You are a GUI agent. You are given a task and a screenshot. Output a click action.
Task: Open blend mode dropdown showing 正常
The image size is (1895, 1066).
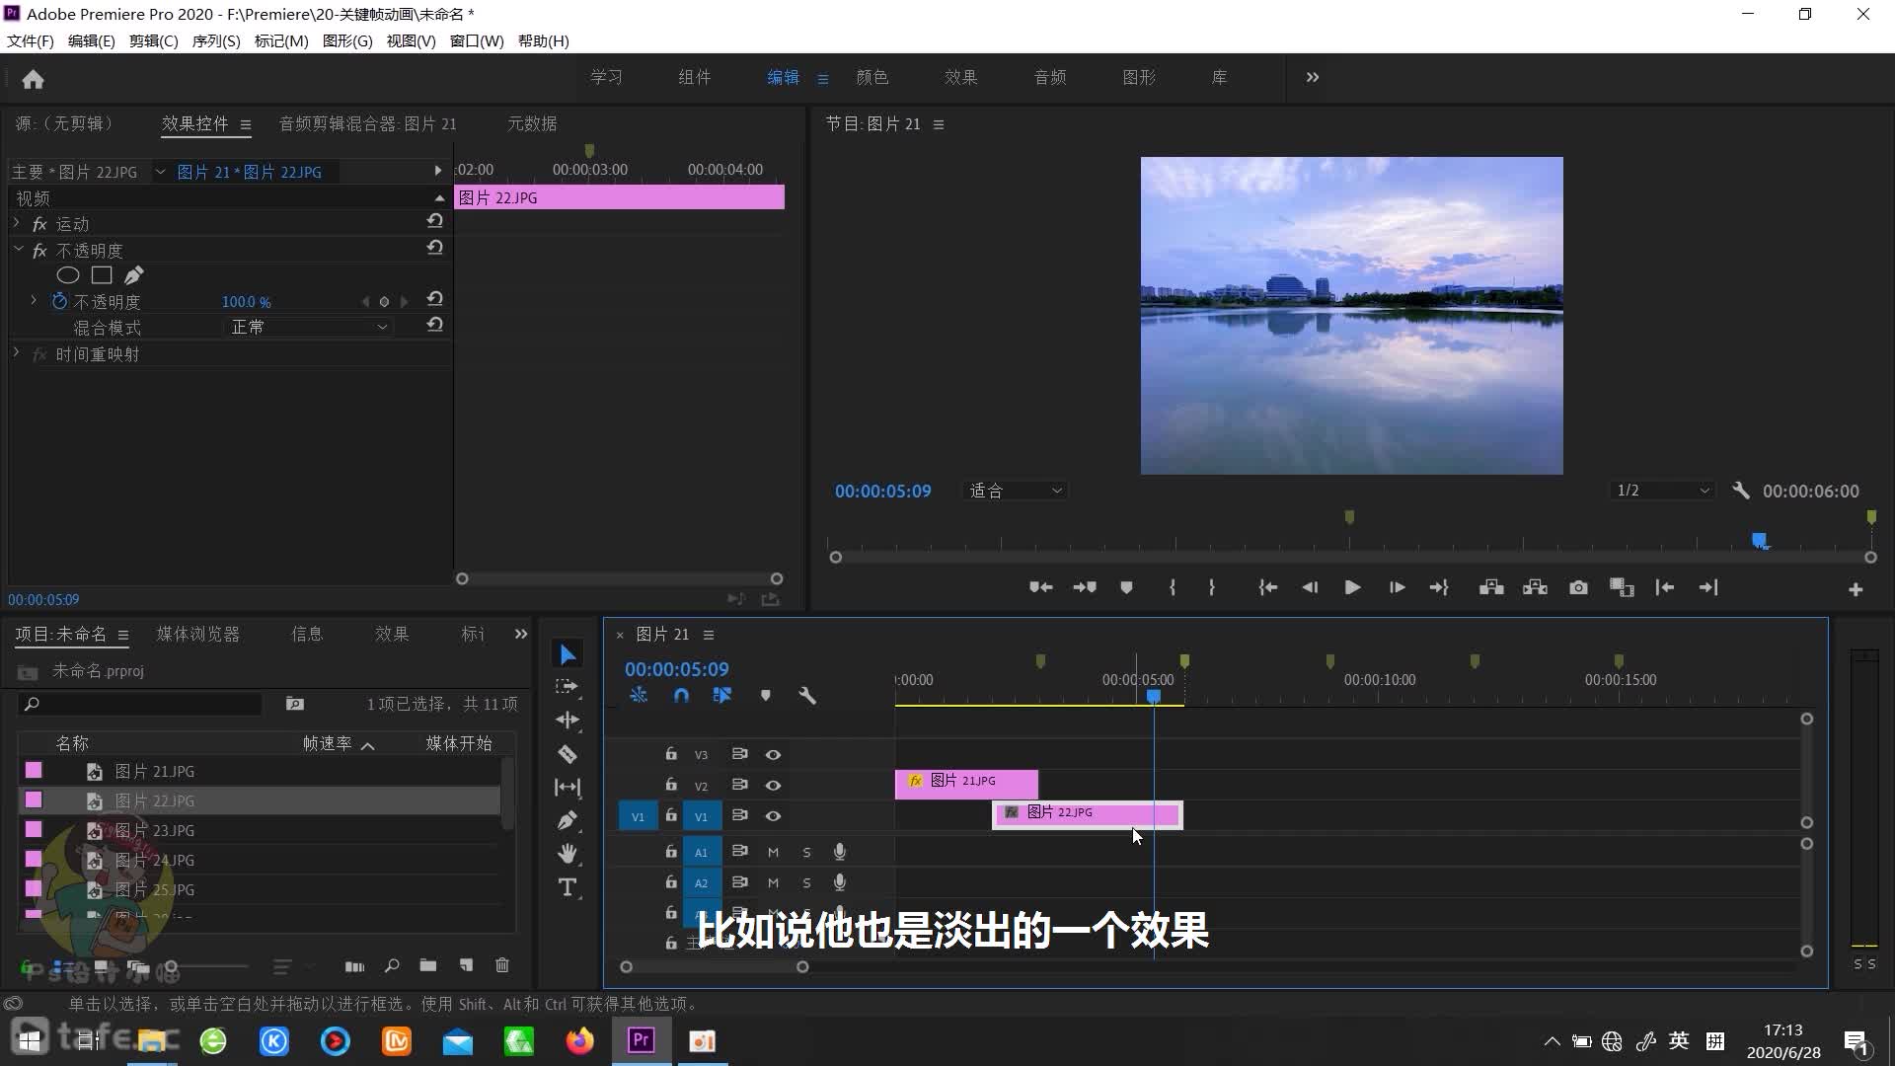point(309,327)
